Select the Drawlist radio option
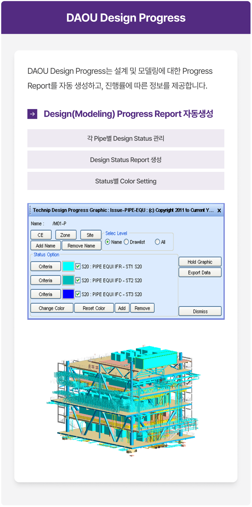Image resolution: width=252 pixels, height=507 pixels. click(x=126, y=242)
